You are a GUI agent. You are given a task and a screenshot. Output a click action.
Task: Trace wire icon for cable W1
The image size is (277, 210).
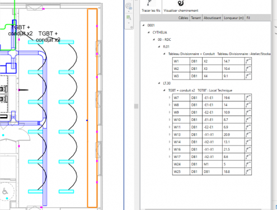[x=248, y=61]
